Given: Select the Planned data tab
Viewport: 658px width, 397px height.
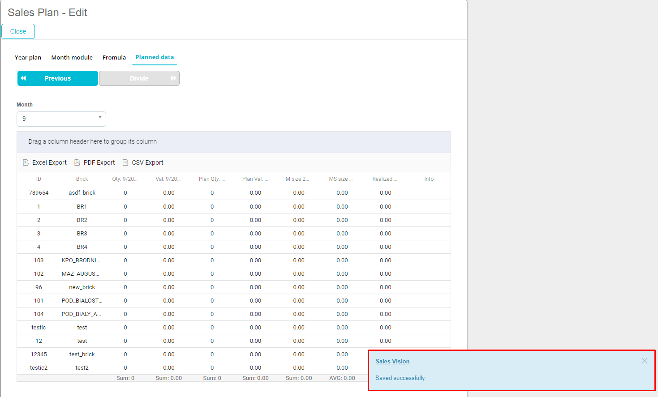Looking at the screenshot, I should 155,57.
